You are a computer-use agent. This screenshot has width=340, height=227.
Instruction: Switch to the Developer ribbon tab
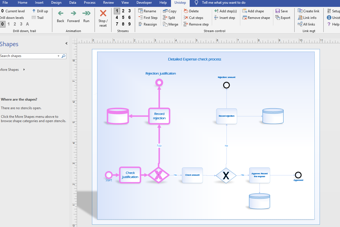[x=144, y=3]
